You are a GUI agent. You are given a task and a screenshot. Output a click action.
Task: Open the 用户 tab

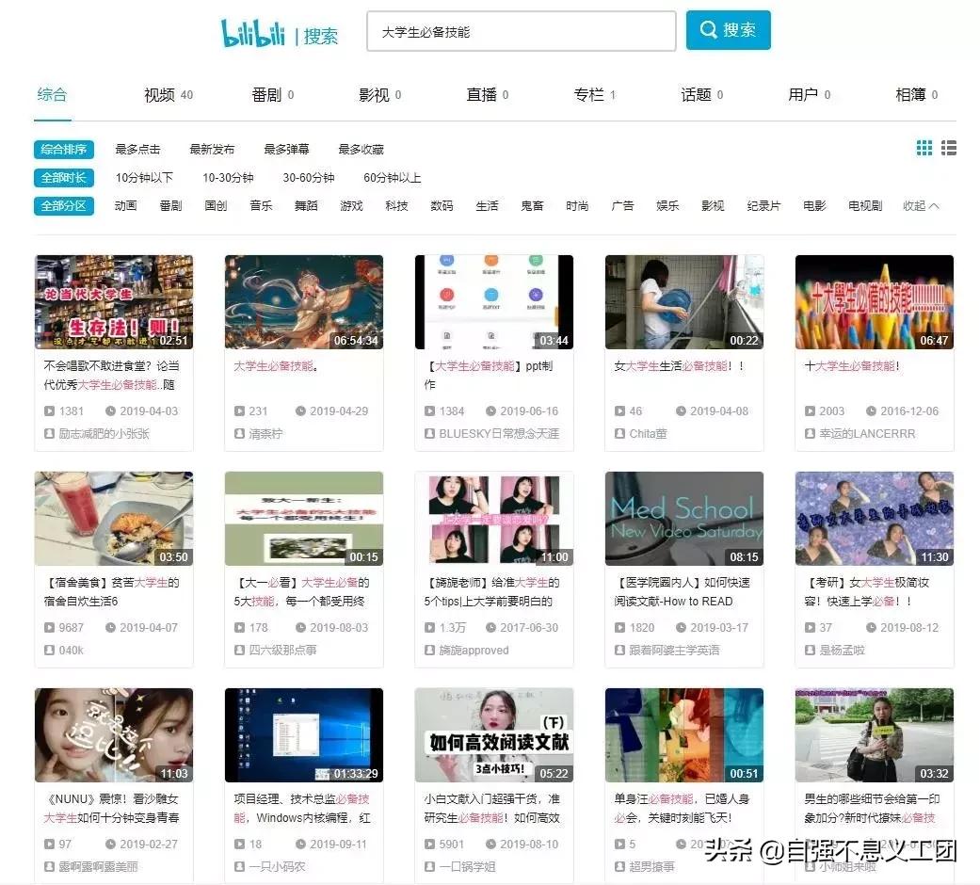coord(802,94)
